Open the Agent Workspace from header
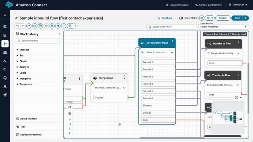The height and width of the screenshot is (142, 253). click(177, 5)
